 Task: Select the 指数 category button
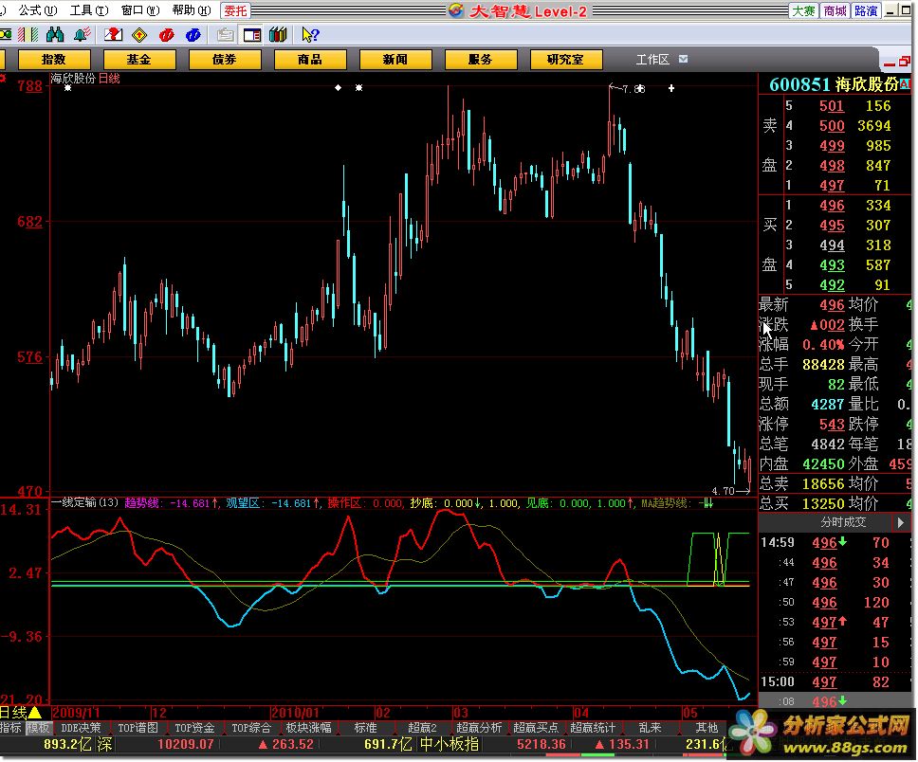54,60
